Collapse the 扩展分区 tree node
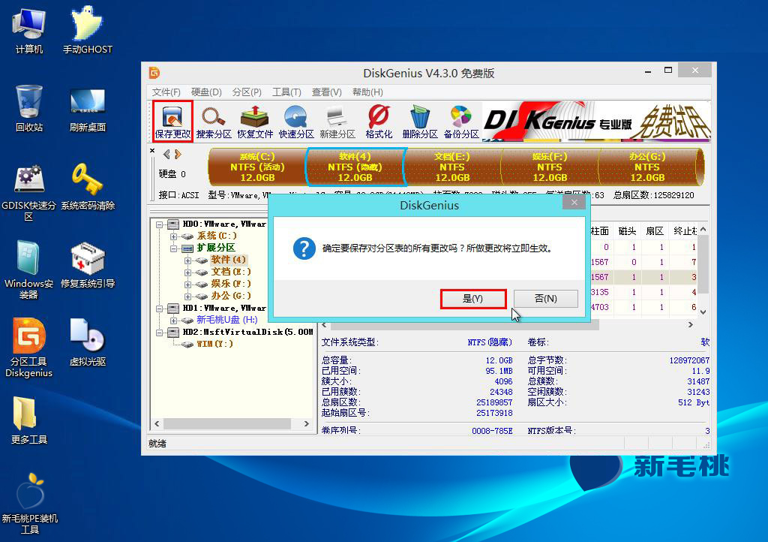The width and height of the screenshot is (768, 542). click(x=173, y=248)
